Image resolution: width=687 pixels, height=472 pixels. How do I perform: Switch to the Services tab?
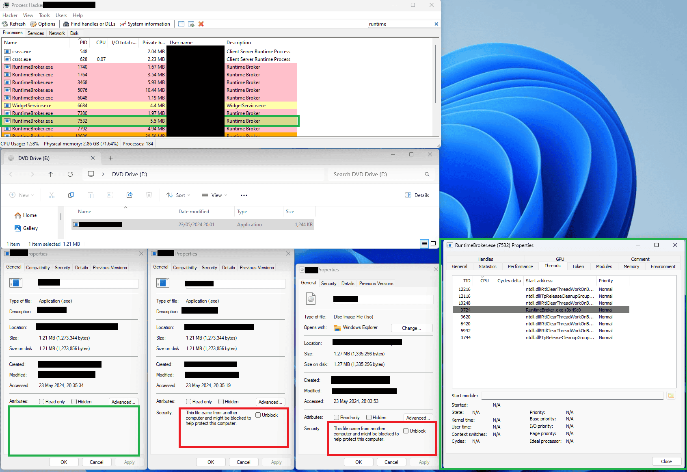[x=36, y=33]
